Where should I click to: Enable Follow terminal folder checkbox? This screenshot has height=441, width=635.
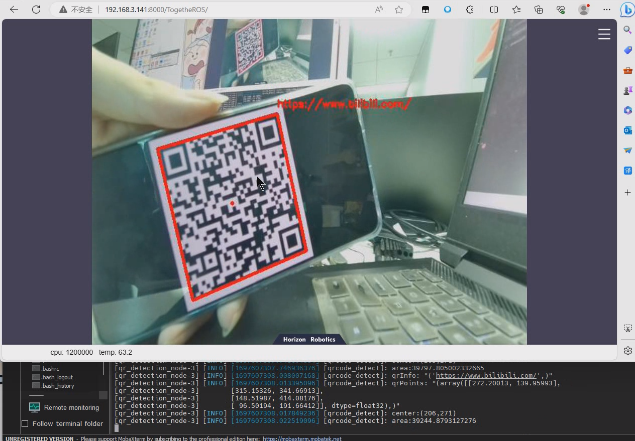tap(25, 424)
